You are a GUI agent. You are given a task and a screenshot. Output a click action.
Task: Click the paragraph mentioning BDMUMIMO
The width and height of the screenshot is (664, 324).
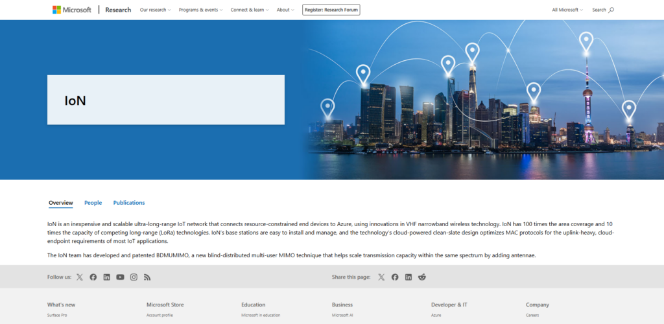[x=292, y=255]
